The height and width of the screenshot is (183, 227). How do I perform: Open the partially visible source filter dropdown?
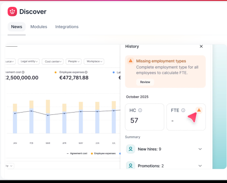(10, 61)
